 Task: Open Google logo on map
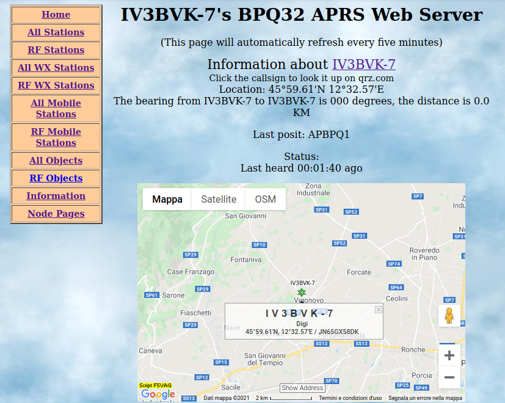pyautogui.click(x=158, y=394)
